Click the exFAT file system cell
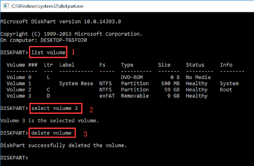 point(107,96)
